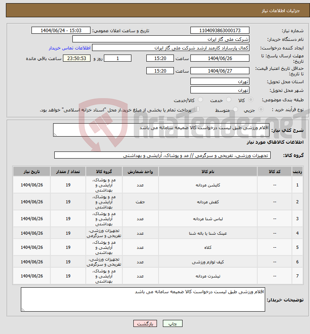Select the جزیی purchase type radio

261,110
